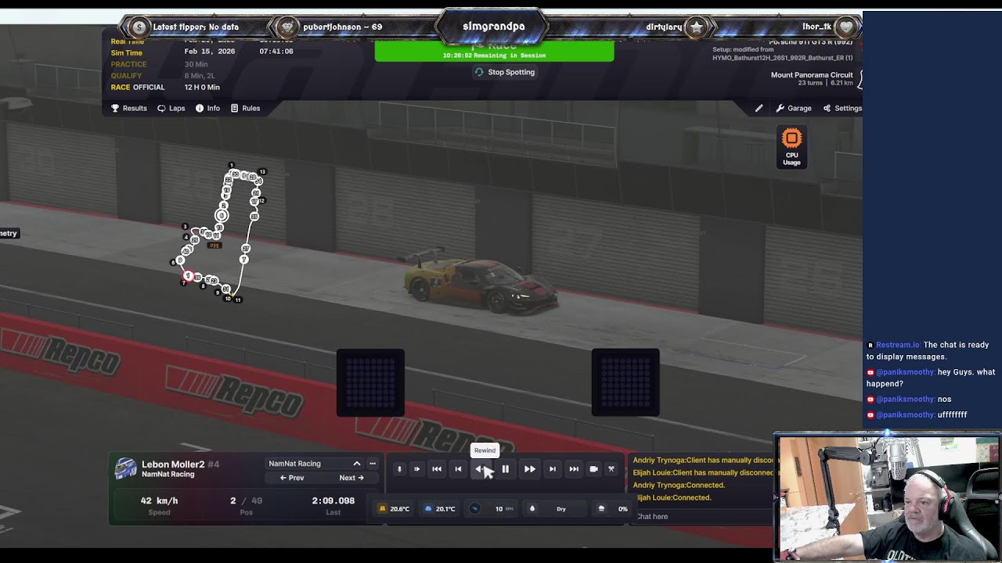Image resolution: width=1002 pixels, height=563 pixels.
Task: Click the speed readout 42 km/h
Action: tap(159, 500)
